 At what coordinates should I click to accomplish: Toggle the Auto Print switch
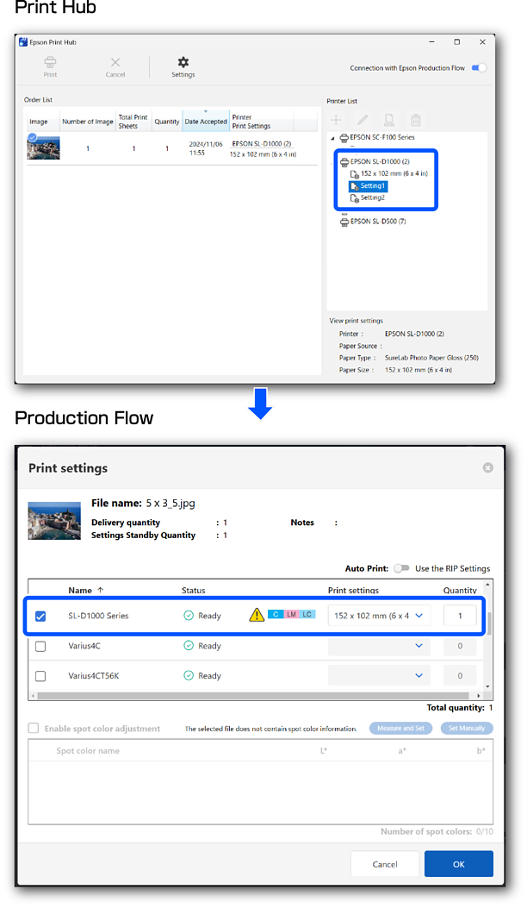[x=401, y=568]
